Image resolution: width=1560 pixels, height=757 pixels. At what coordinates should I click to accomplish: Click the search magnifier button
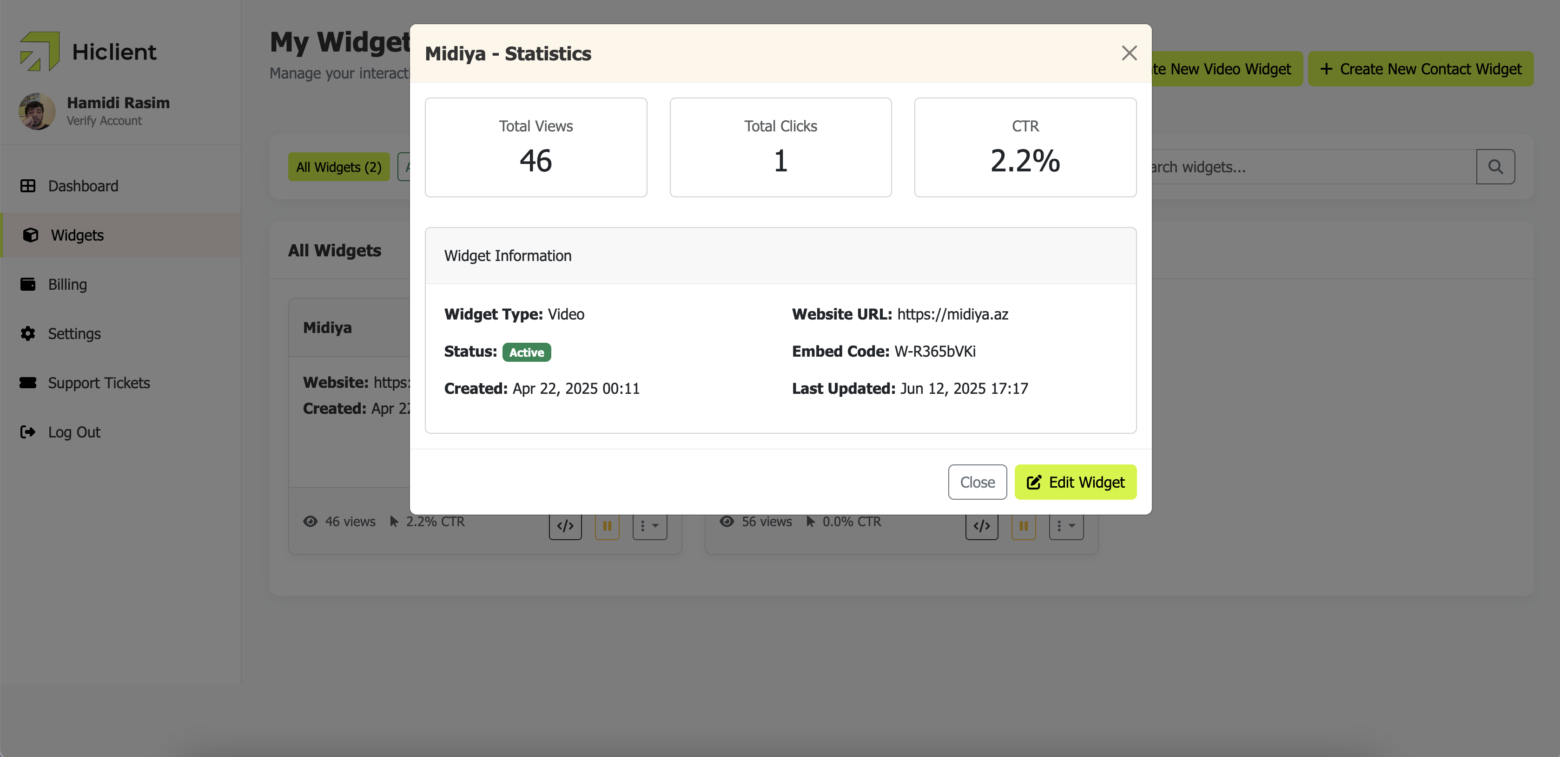[1495, 167]
